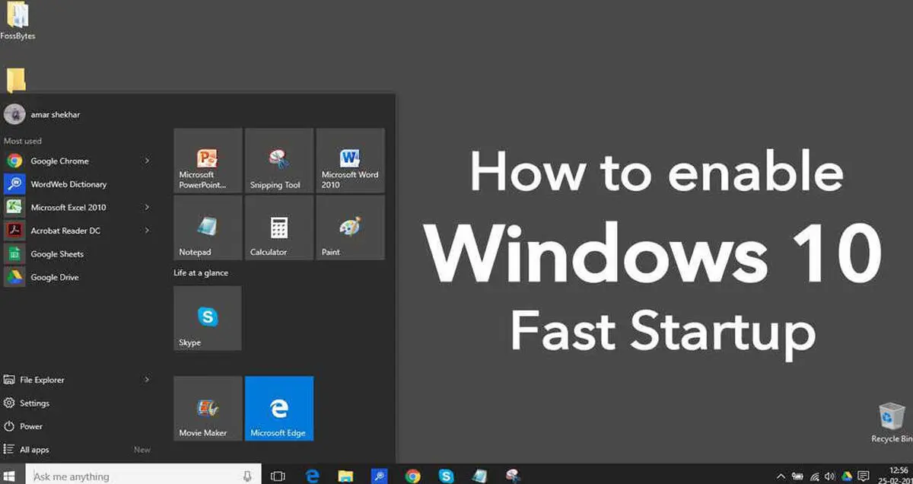Image resolution: width=913 pixels, height=484 pixels.
Task: Launch the Microsoft Edge tile
Action: [x=278, y=409]
